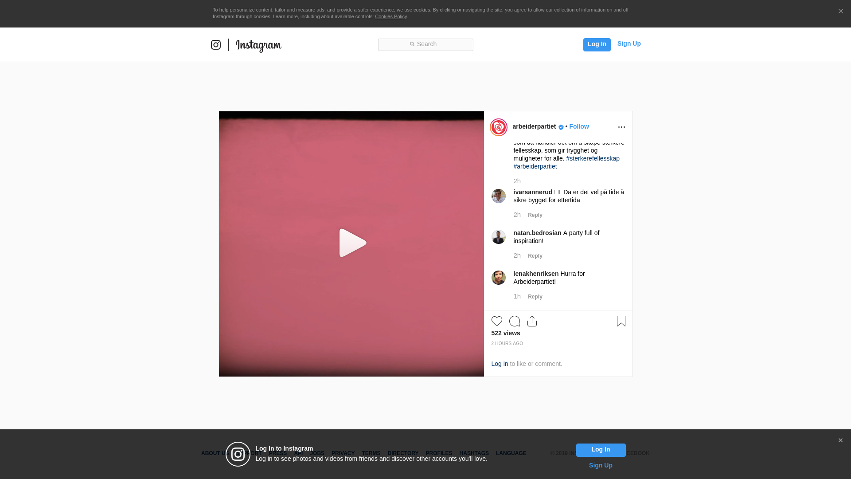Viewport: 851px width, 479px height.
Task: Open ivarsannerud avatar
Action: pos(499,196)
